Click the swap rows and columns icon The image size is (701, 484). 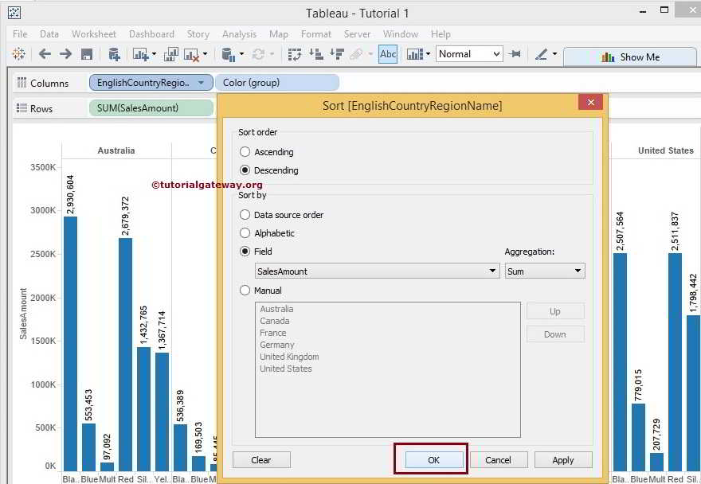tap(296, 54)
